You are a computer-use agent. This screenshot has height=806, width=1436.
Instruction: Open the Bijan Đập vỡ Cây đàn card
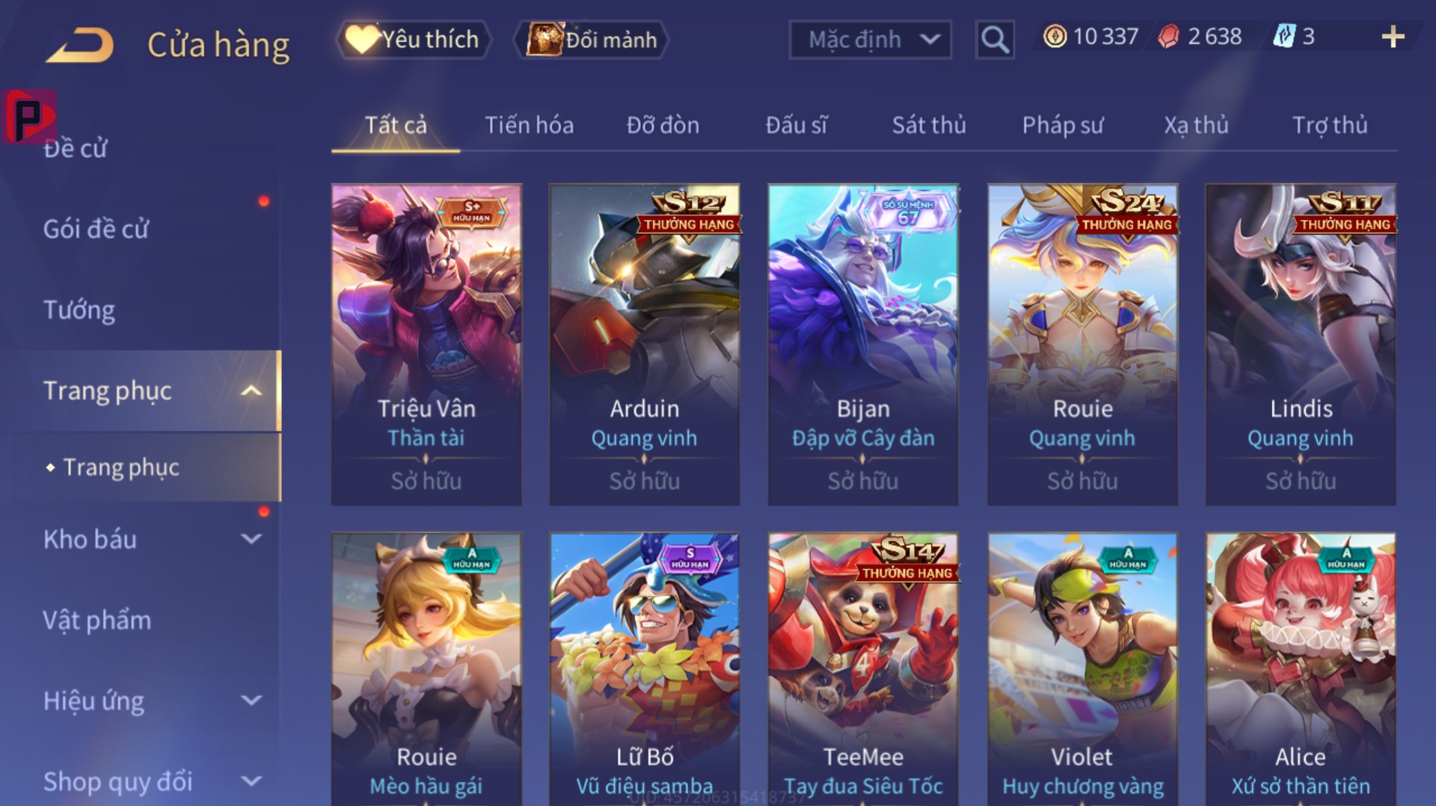click(863, 345)
